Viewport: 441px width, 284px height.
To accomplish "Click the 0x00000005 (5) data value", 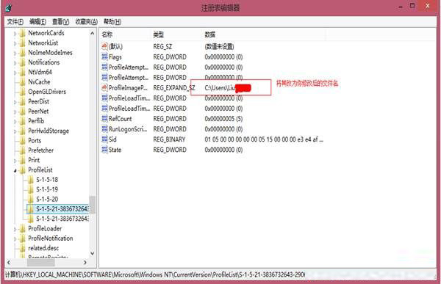I will point(223,119).
